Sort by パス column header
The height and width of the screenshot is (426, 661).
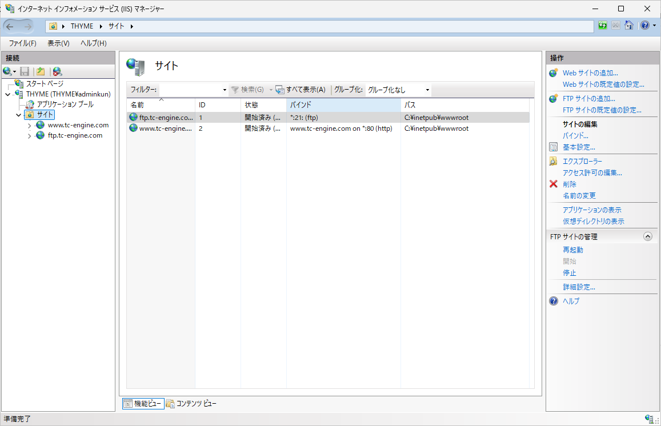[x=465, y=105]
